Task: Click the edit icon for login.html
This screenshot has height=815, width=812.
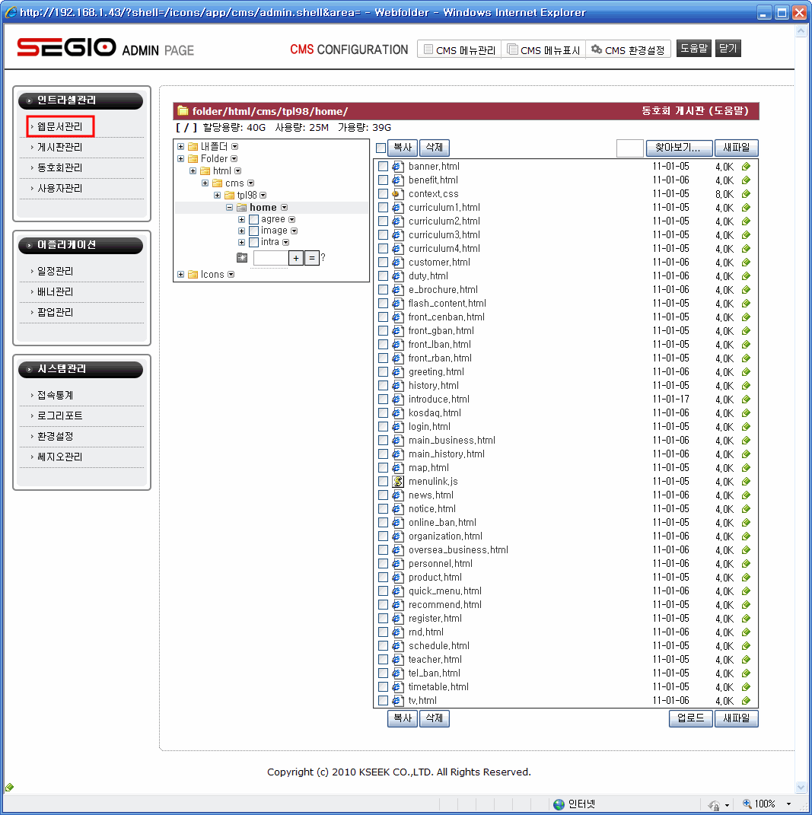Action: (x=746, y=427)
